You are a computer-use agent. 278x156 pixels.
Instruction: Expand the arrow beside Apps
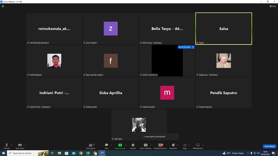189,145
